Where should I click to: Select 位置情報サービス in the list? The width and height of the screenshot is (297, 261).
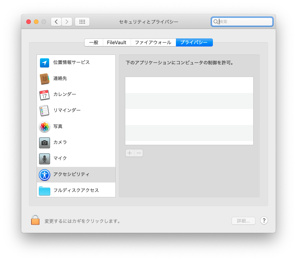(76, 63)
